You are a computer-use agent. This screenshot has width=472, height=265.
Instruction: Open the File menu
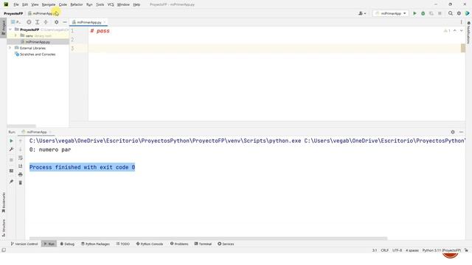click(16, 4)
